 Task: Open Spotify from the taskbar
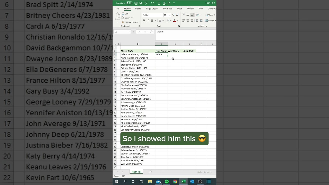pos(167,182)
